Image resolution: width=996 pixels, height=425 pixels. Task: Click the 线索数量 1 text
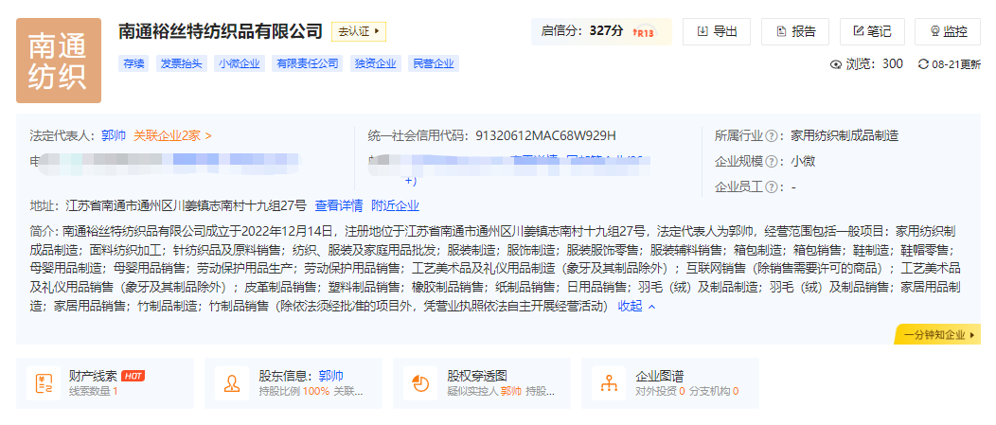coord(94,391)
